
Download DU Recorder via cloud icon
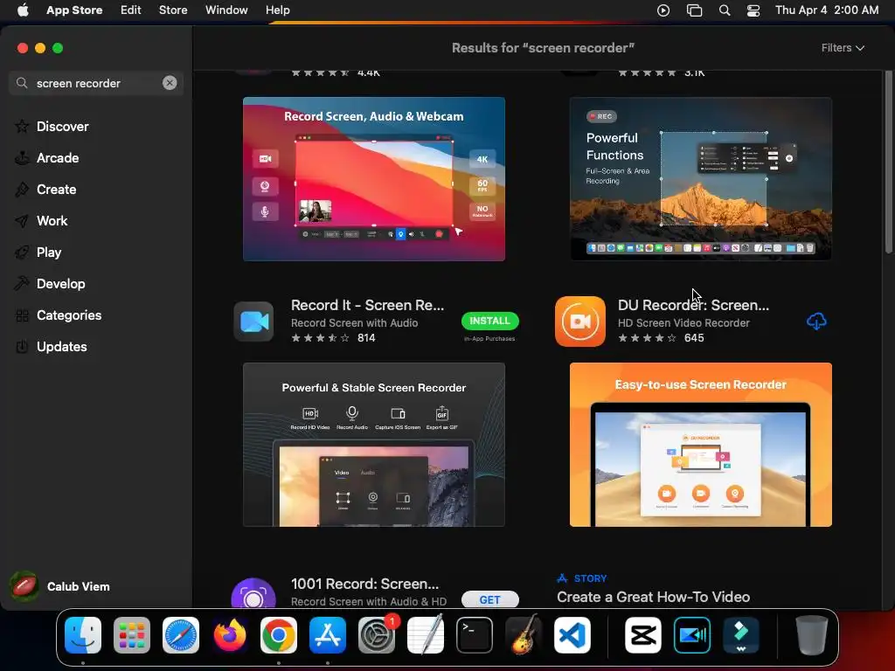[816, 322]
